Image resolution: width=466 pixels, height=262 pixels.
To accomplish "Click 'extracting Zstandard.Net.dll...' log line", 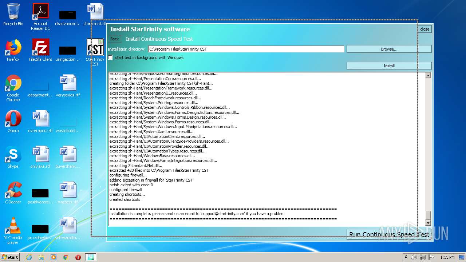I will coord(136,166).
